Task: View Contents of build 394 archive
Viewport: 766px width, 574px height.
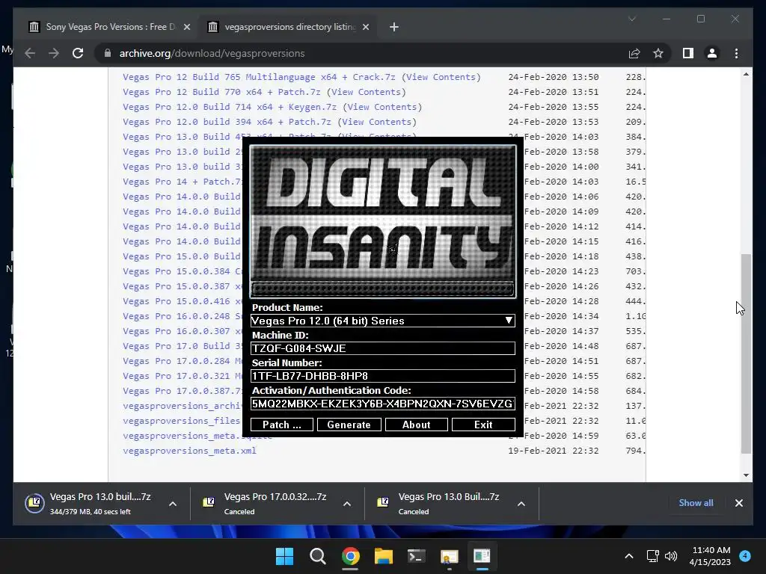Action: pos(377,122)
